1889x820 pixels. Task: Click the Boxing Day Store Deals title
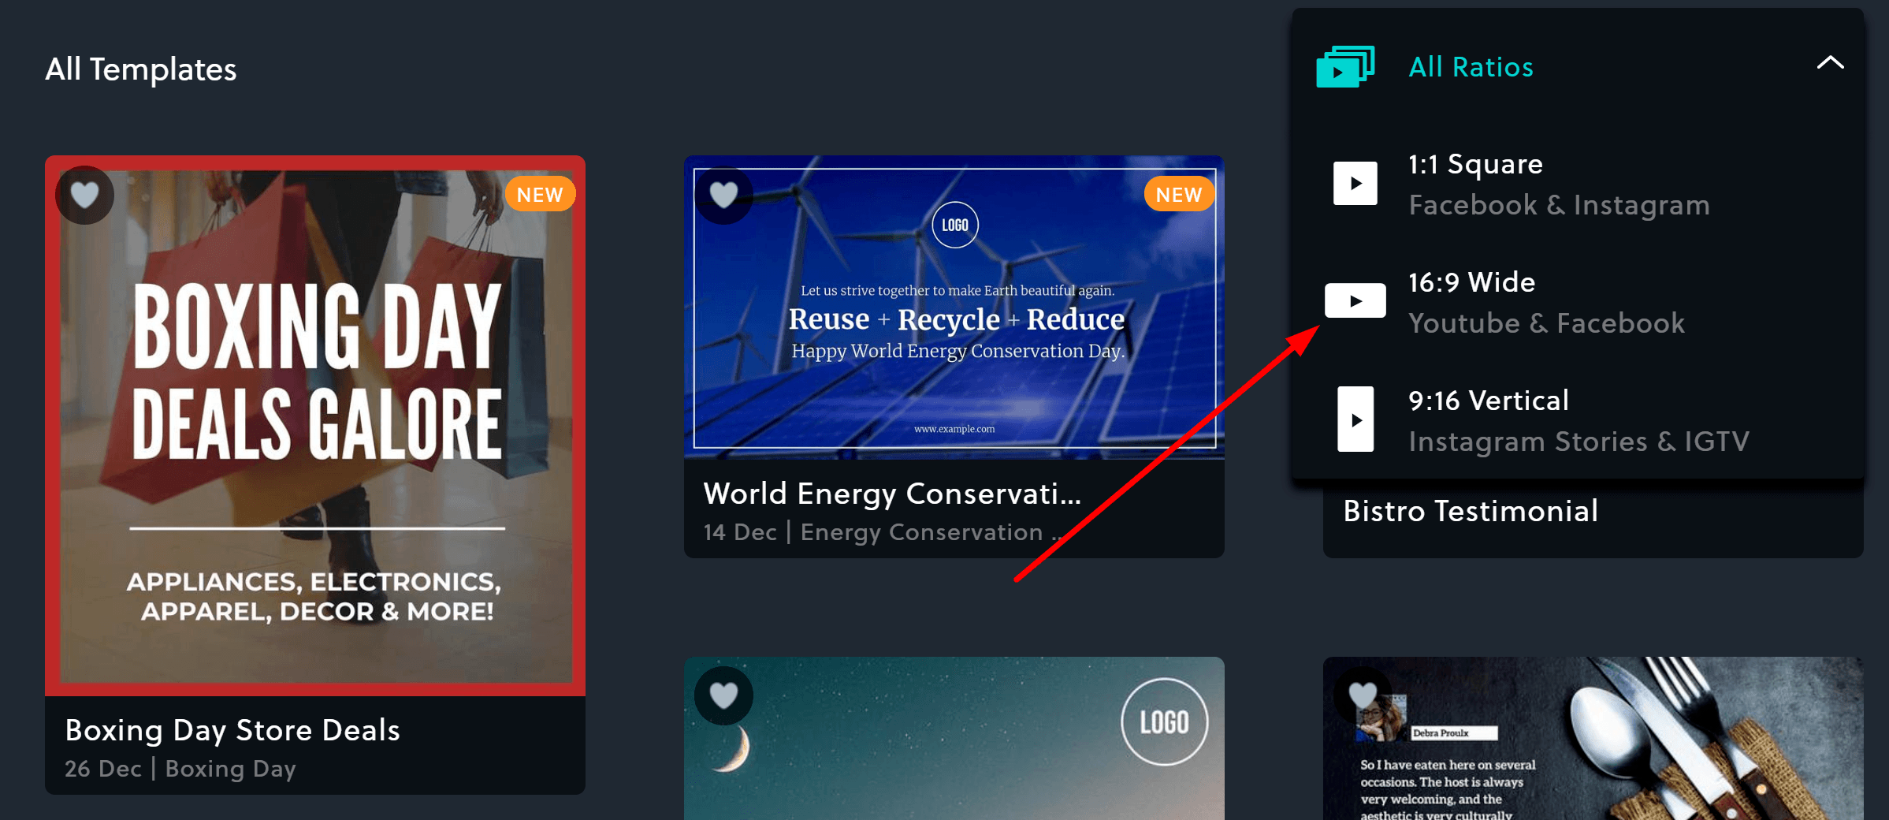point(232,730)
